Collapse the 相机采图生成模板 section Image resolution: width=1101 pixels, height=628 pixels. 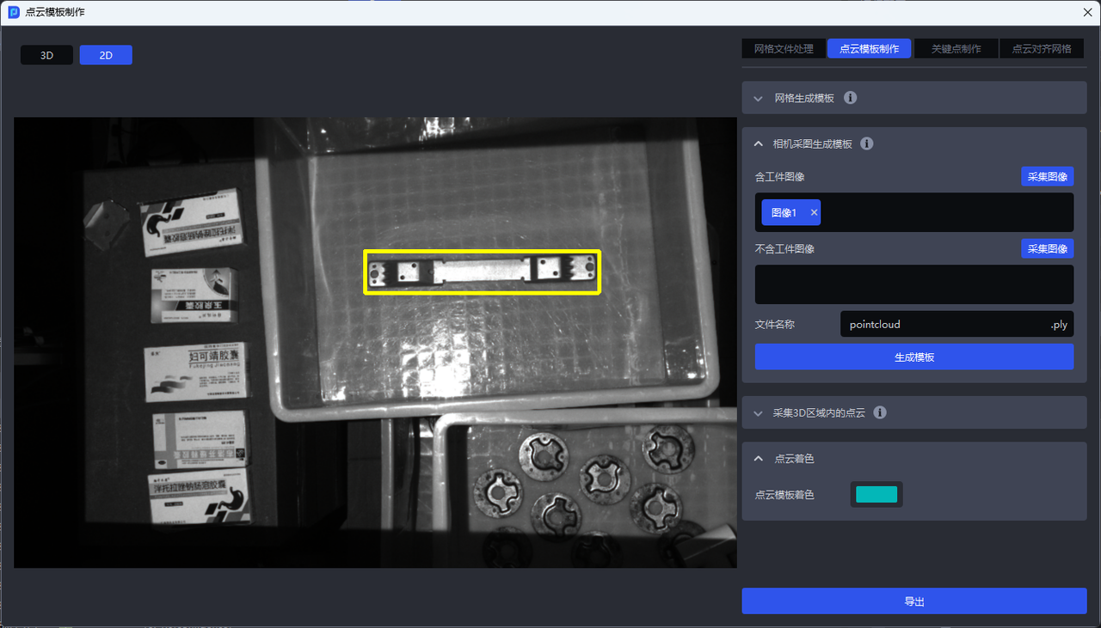pos(759,144)
